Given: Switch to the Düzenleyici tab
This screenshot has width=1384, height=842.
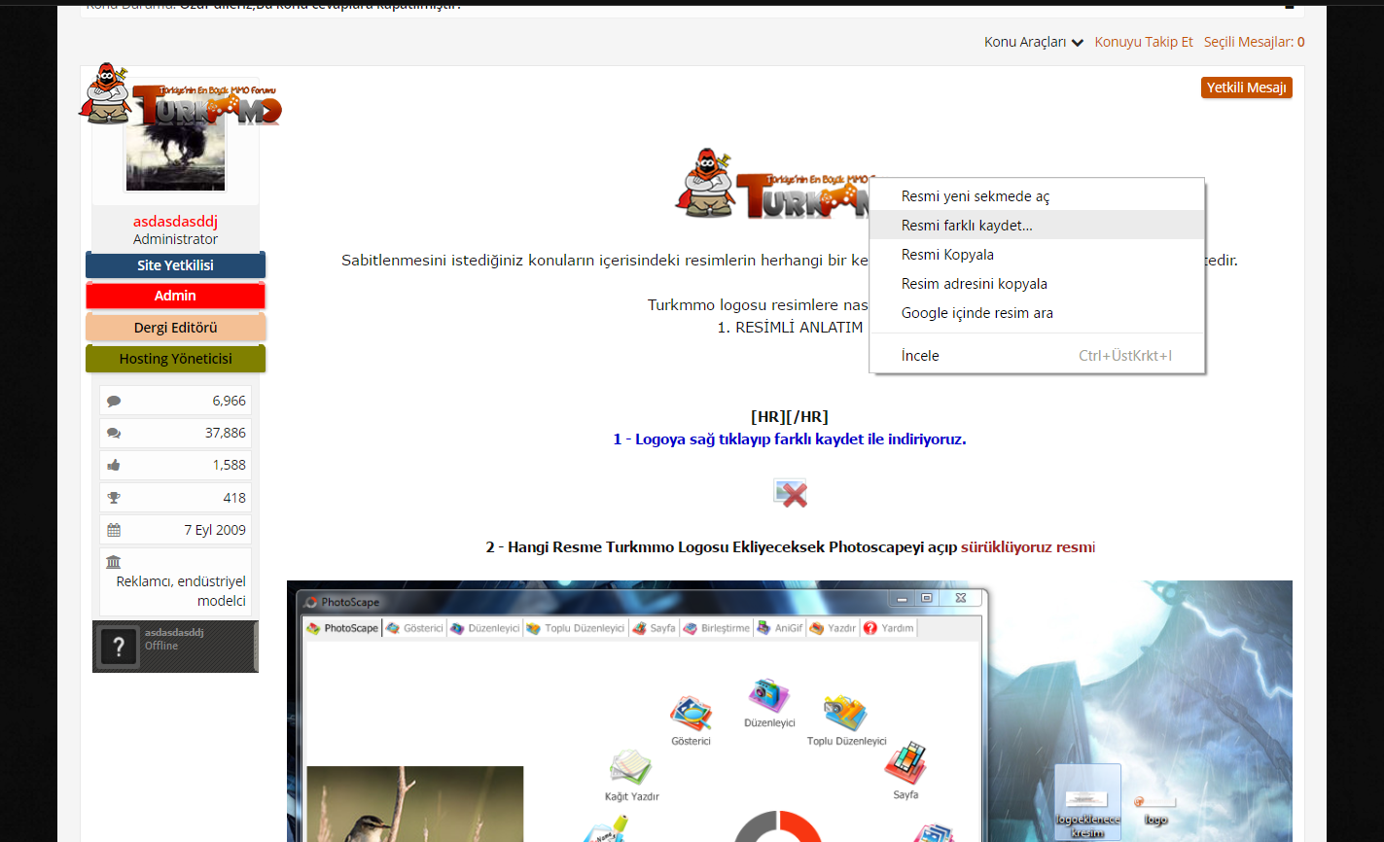Looking at the screenshot, I should click(x=484, y=628).
